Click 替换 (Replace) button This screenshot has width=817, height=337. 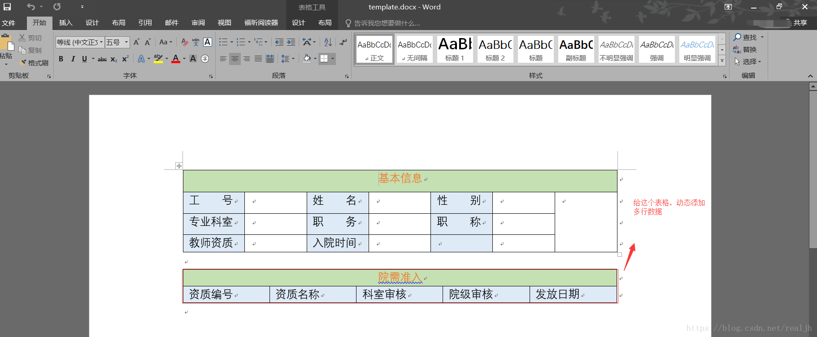[745, 49]
